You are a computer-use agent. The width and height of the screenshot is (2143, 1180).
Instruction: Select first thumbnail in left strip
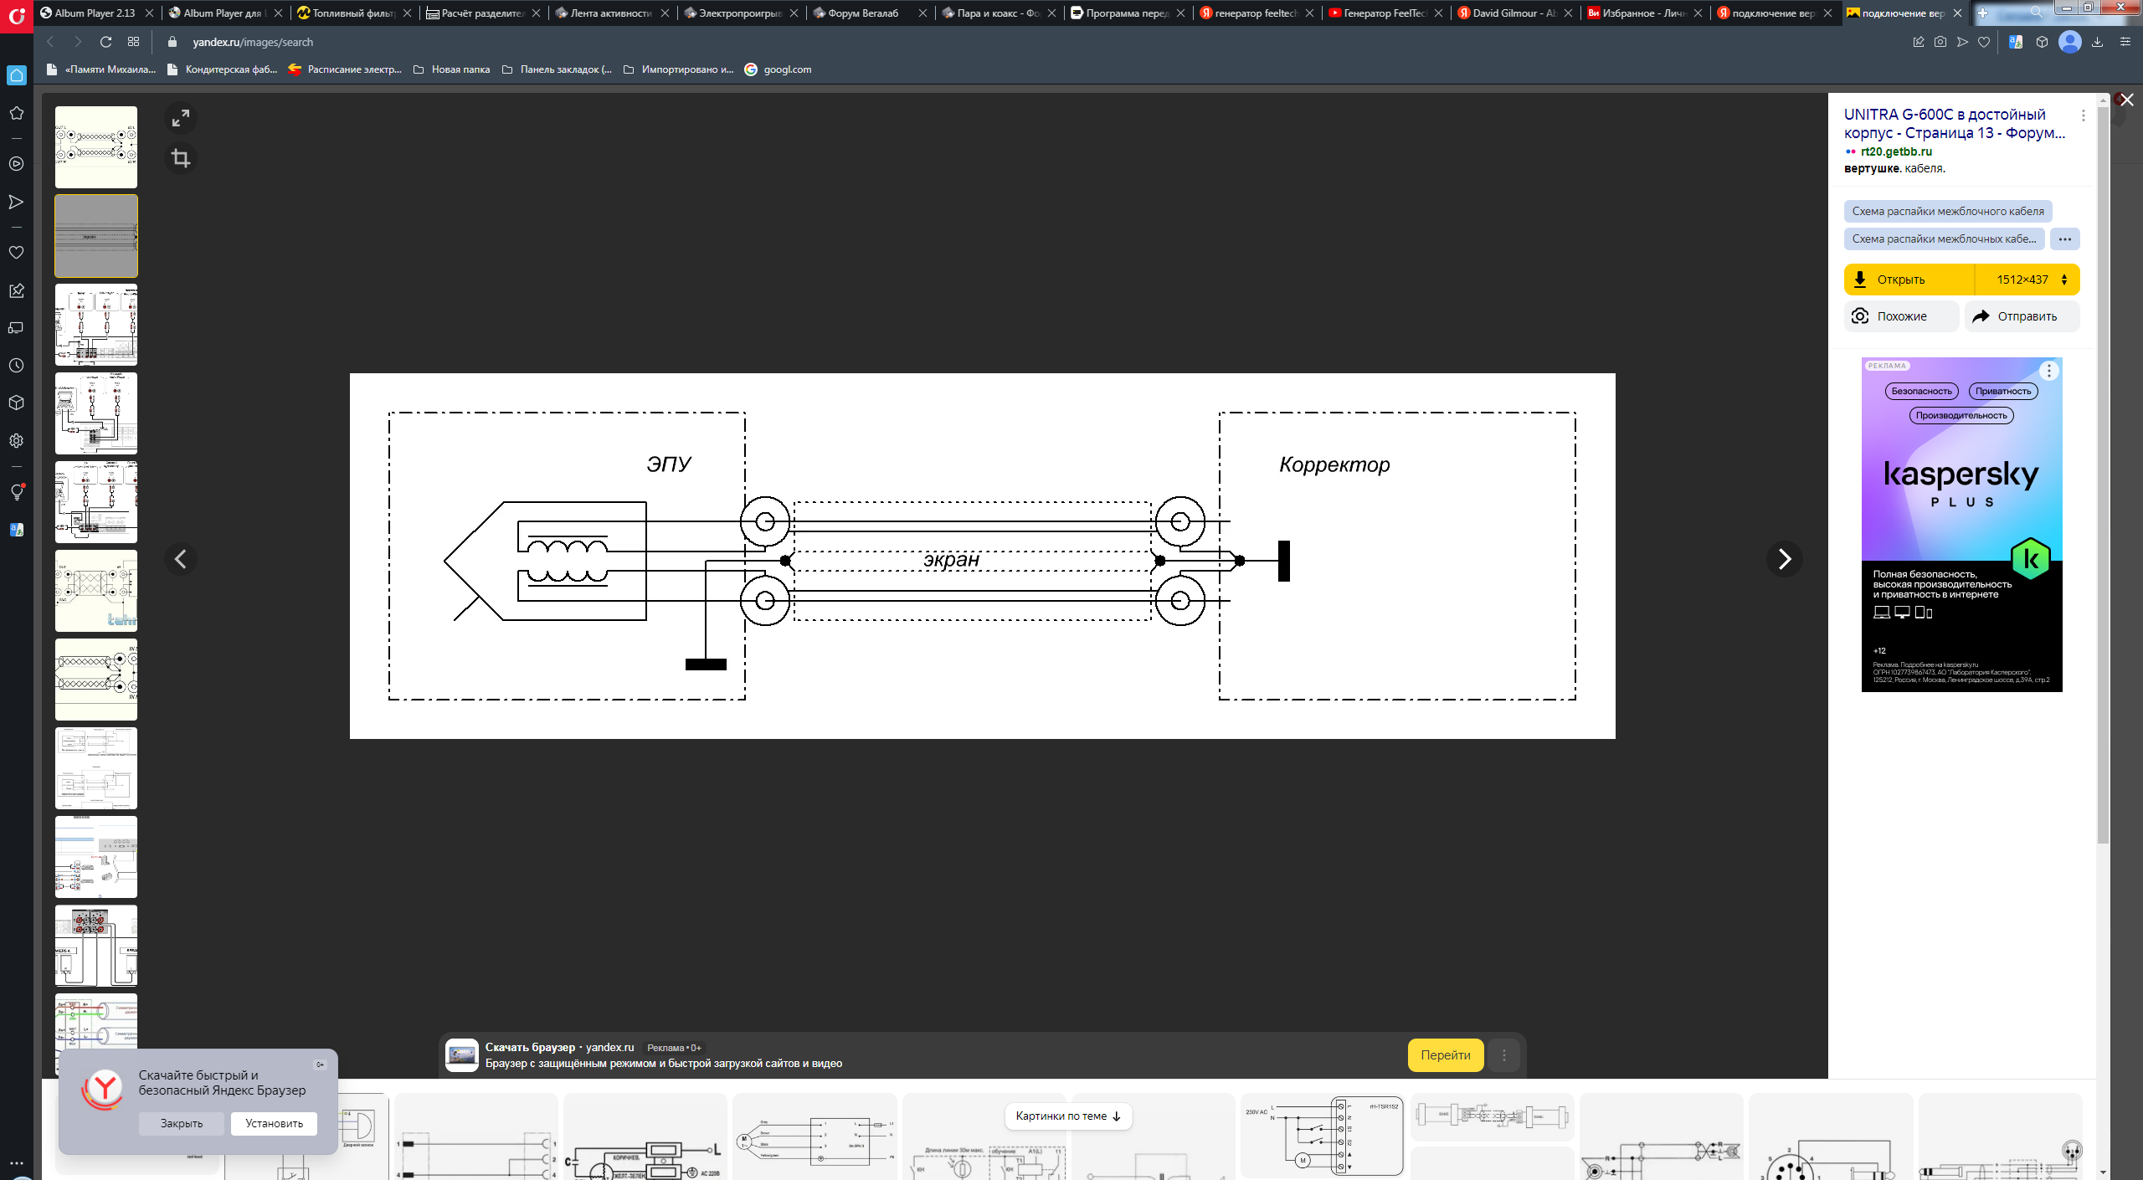pyautogui.click(x=96, y=147)
